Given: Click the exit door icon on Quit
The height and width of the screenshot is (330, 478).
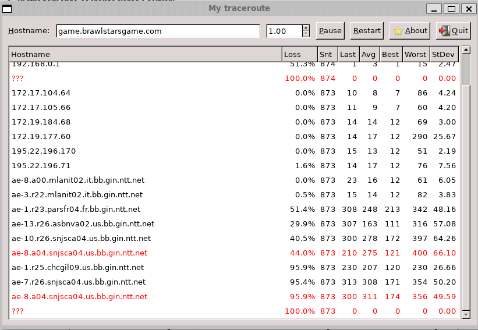Looking at the screenshot, I should click(444, 31).
